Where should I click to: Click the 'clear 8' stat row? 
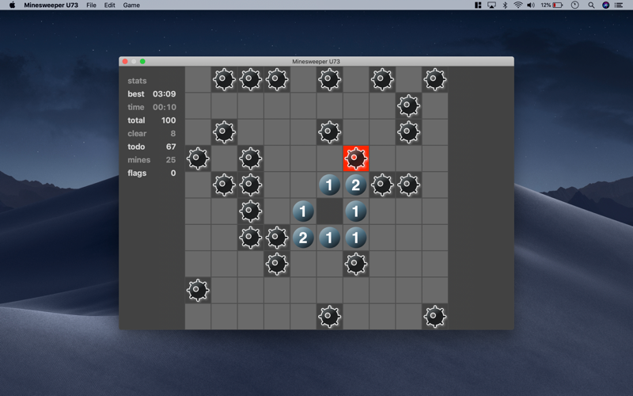[x=152, y=133]
